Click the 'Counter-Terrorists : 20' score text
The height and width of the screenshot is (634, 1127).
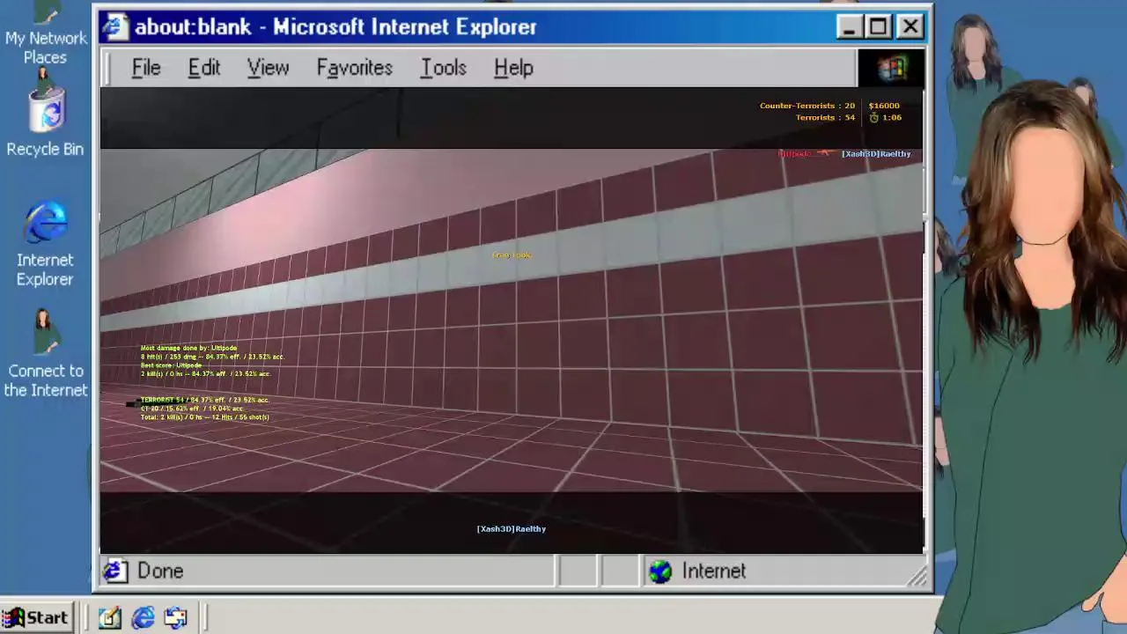pyautogui.click(x=807, y=106)
